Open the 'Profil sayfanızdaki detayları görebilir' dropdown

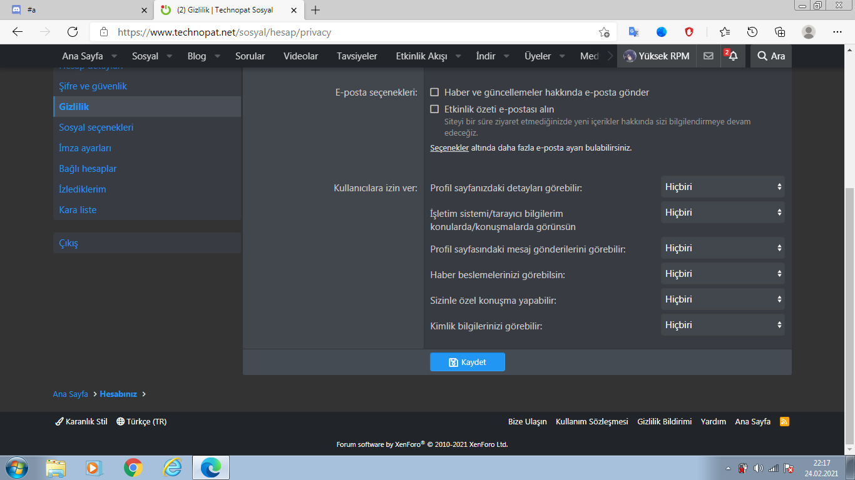coord(723,187)
